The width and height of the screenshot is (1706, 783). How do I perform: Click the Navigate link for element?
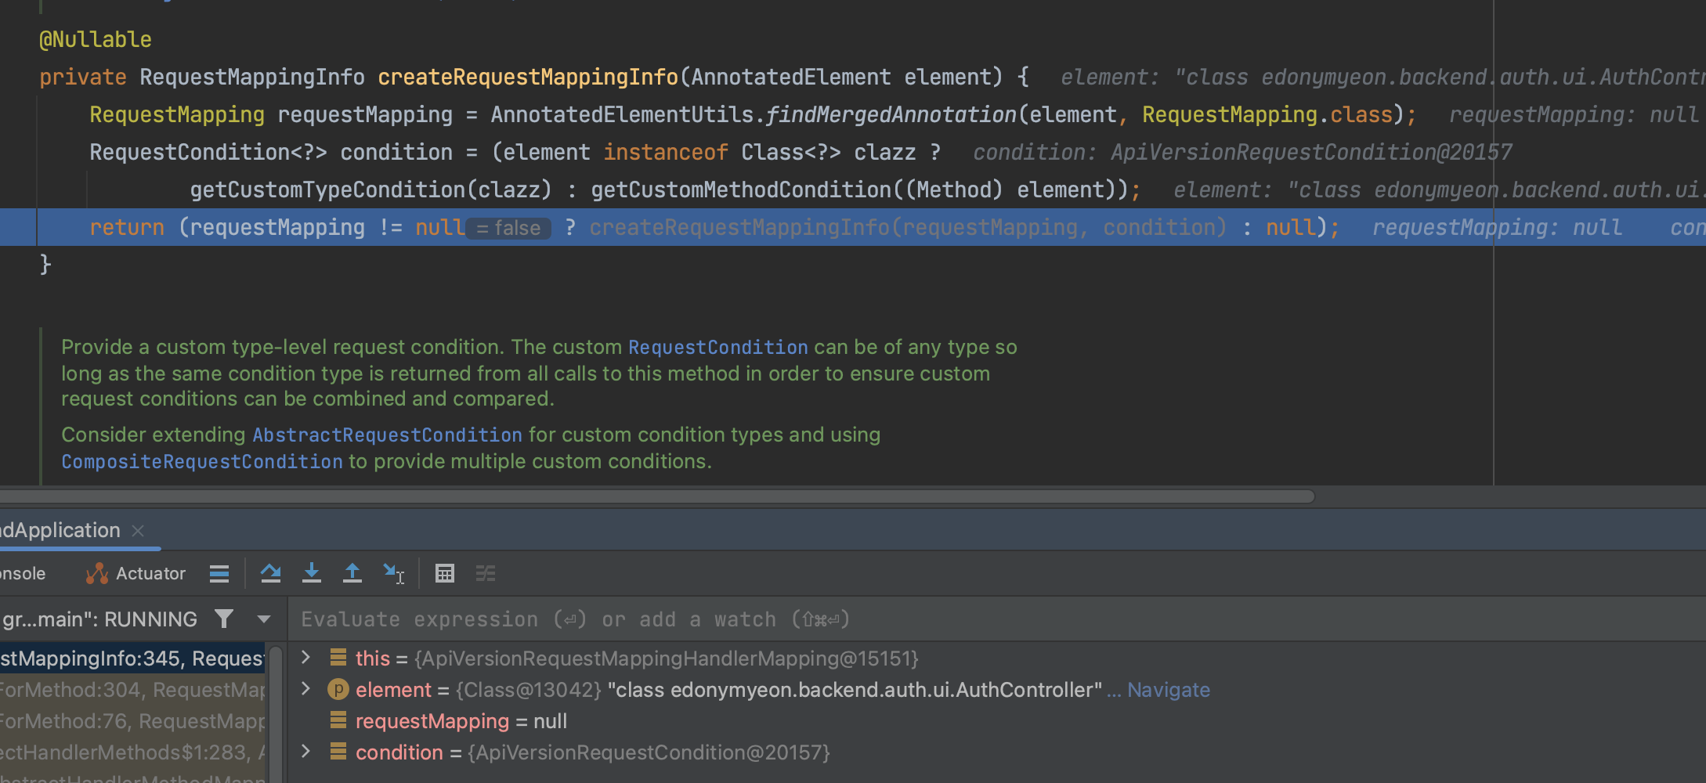1169,690
